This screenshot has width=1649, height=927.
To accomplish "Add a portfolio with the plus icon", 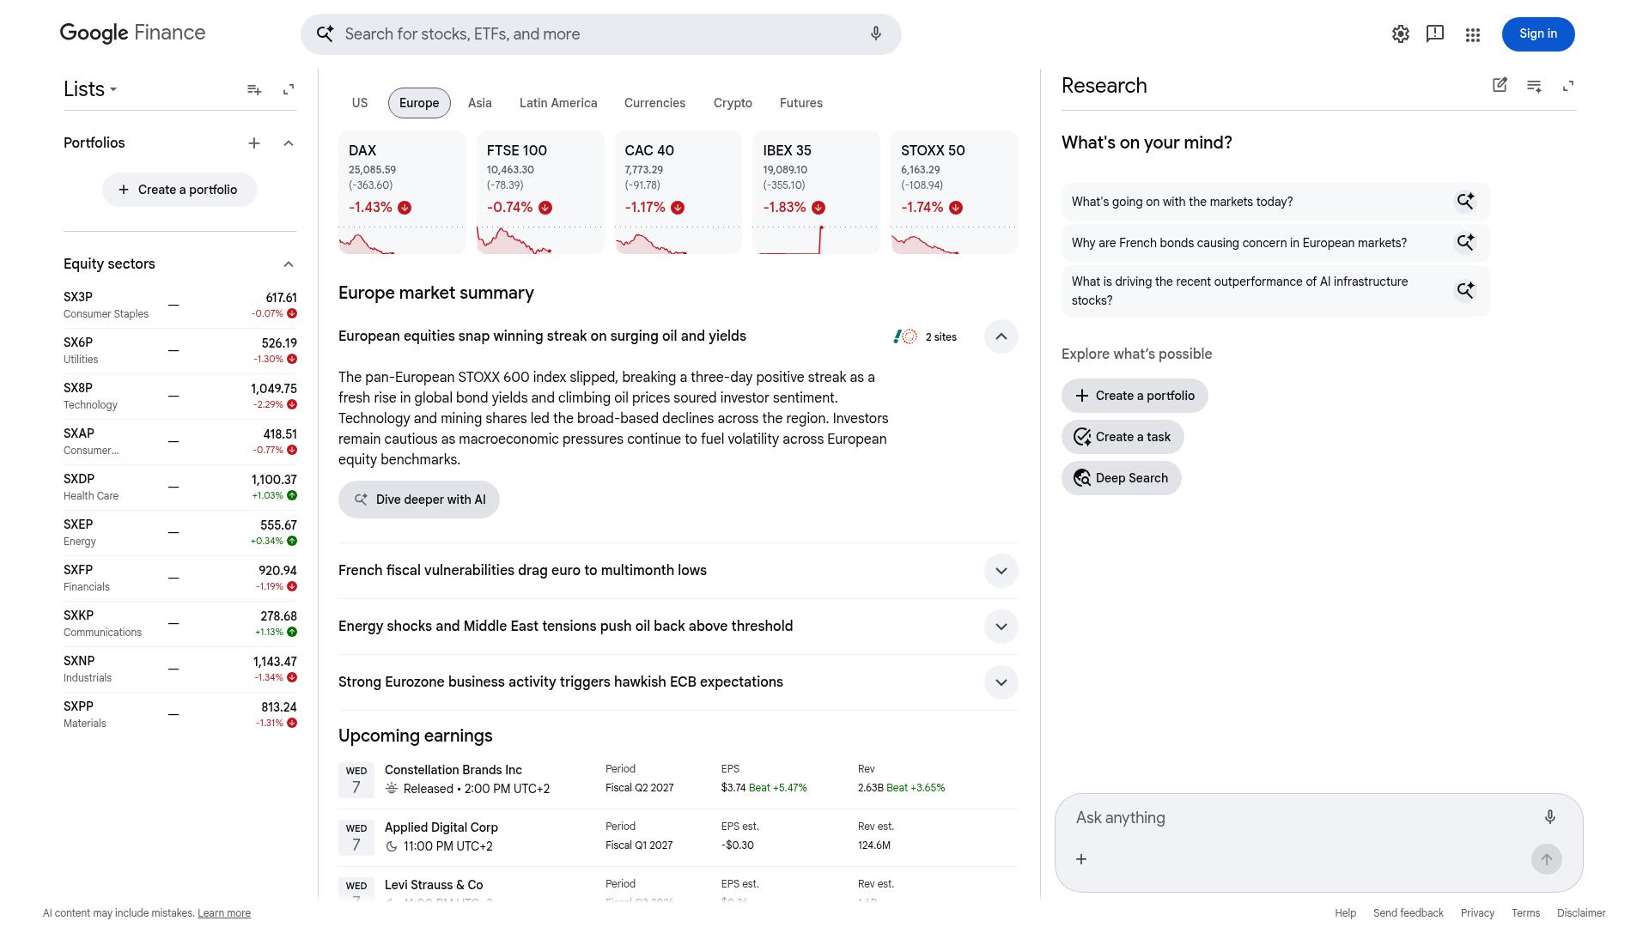I will point(254,143).
